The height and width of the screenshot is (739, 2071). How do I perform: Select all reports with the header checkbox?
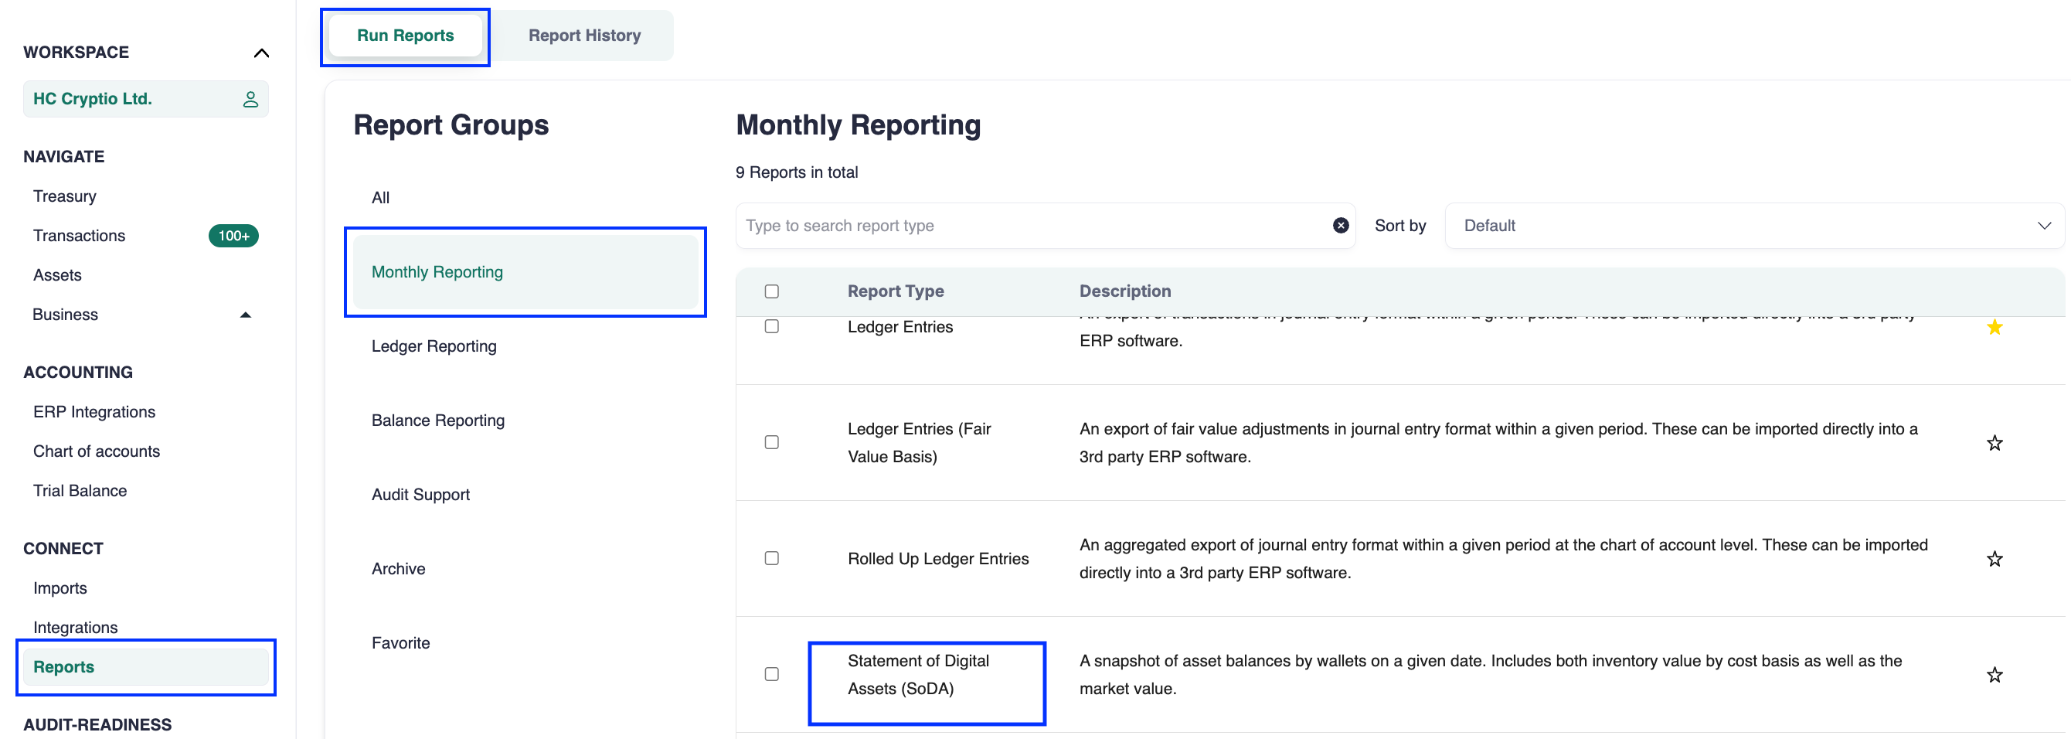click(x=771, y=291)
